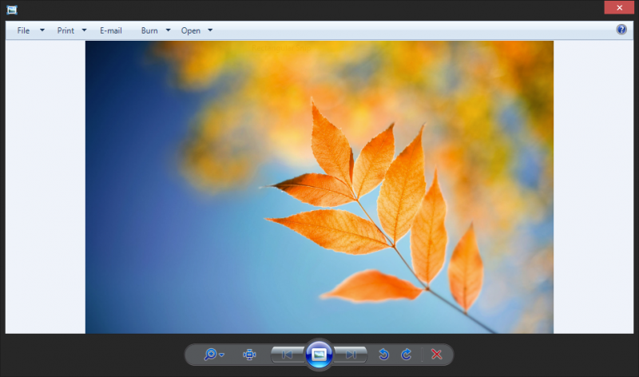
Task: Open the File menu
Action: (x=23, y=30)
